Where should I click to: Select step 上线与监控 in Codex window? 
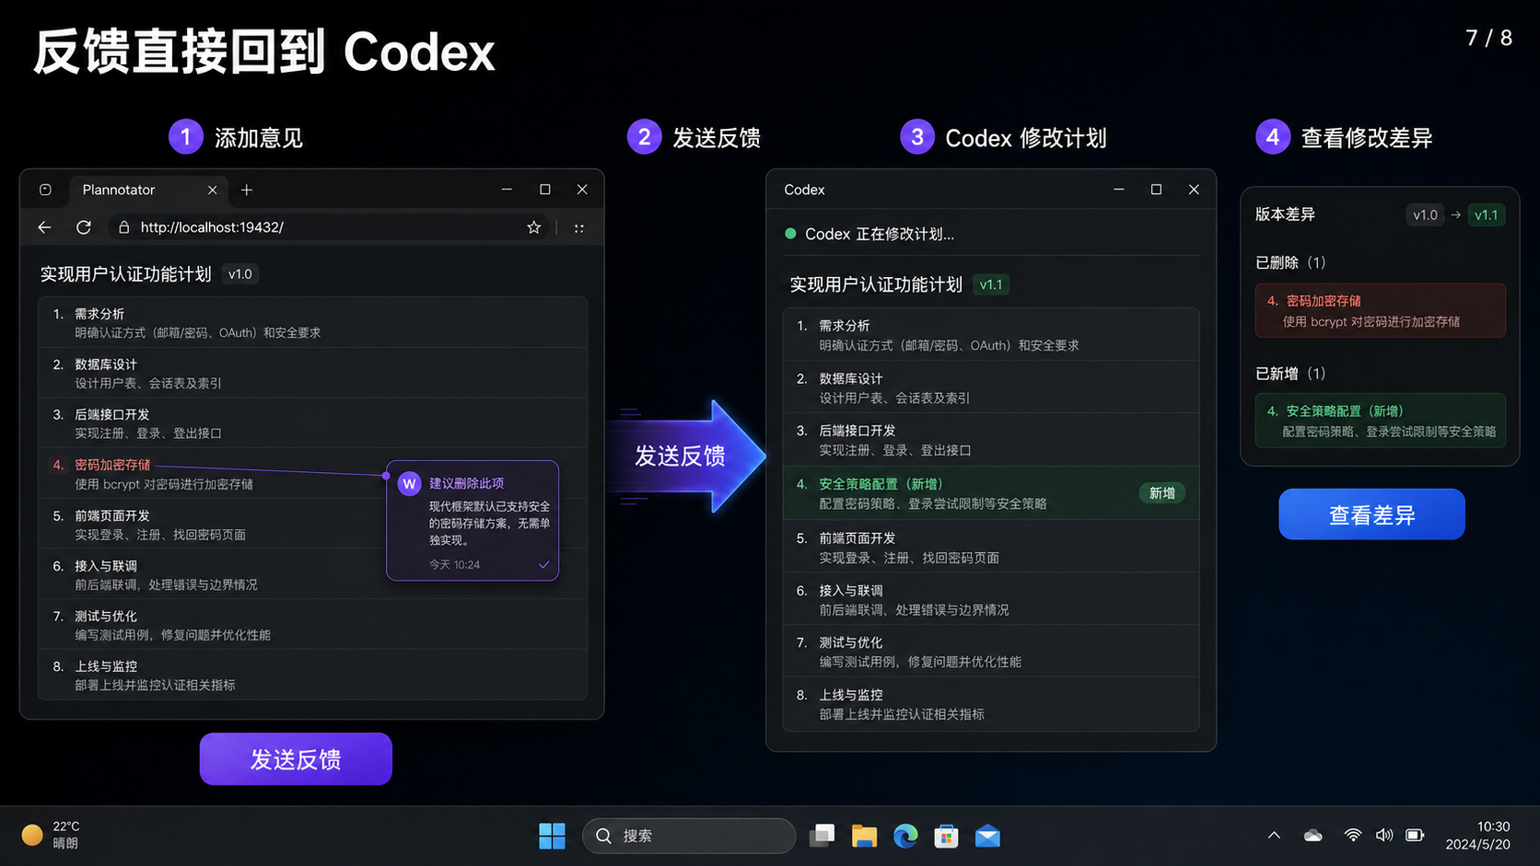click(991, 704)
